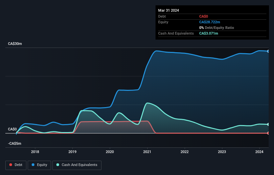The width and height of the screenshot is (274, 175).
Task: Click the 2019 axis label
Action: click(72, 152)
